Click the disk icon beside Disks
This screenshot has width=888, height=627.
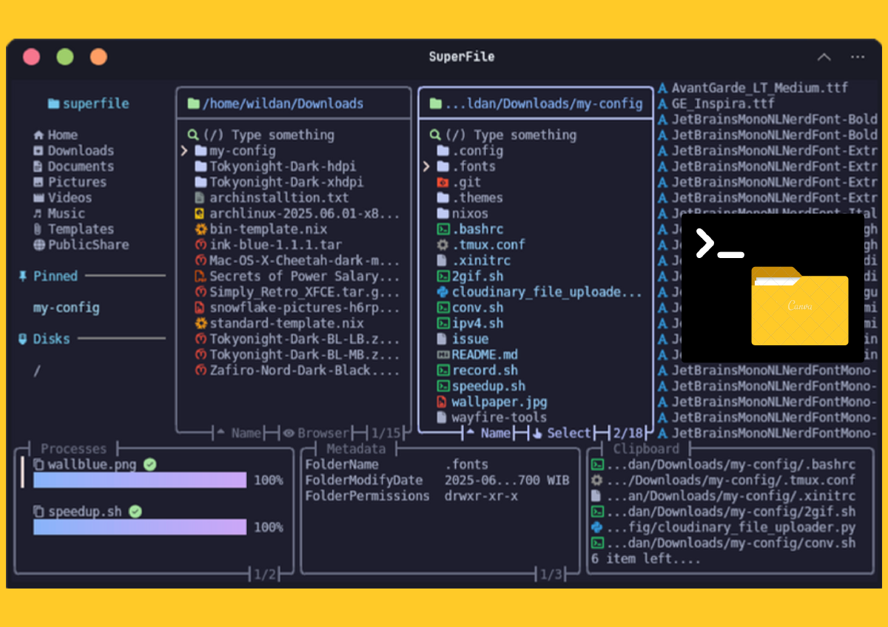point(22,339)
